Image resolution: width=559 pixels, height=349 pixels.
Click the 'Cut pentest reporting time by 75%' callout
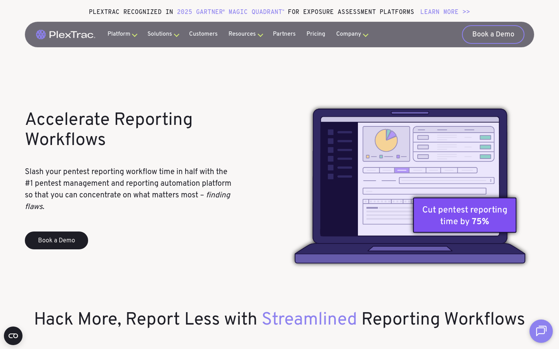point(465,215)
